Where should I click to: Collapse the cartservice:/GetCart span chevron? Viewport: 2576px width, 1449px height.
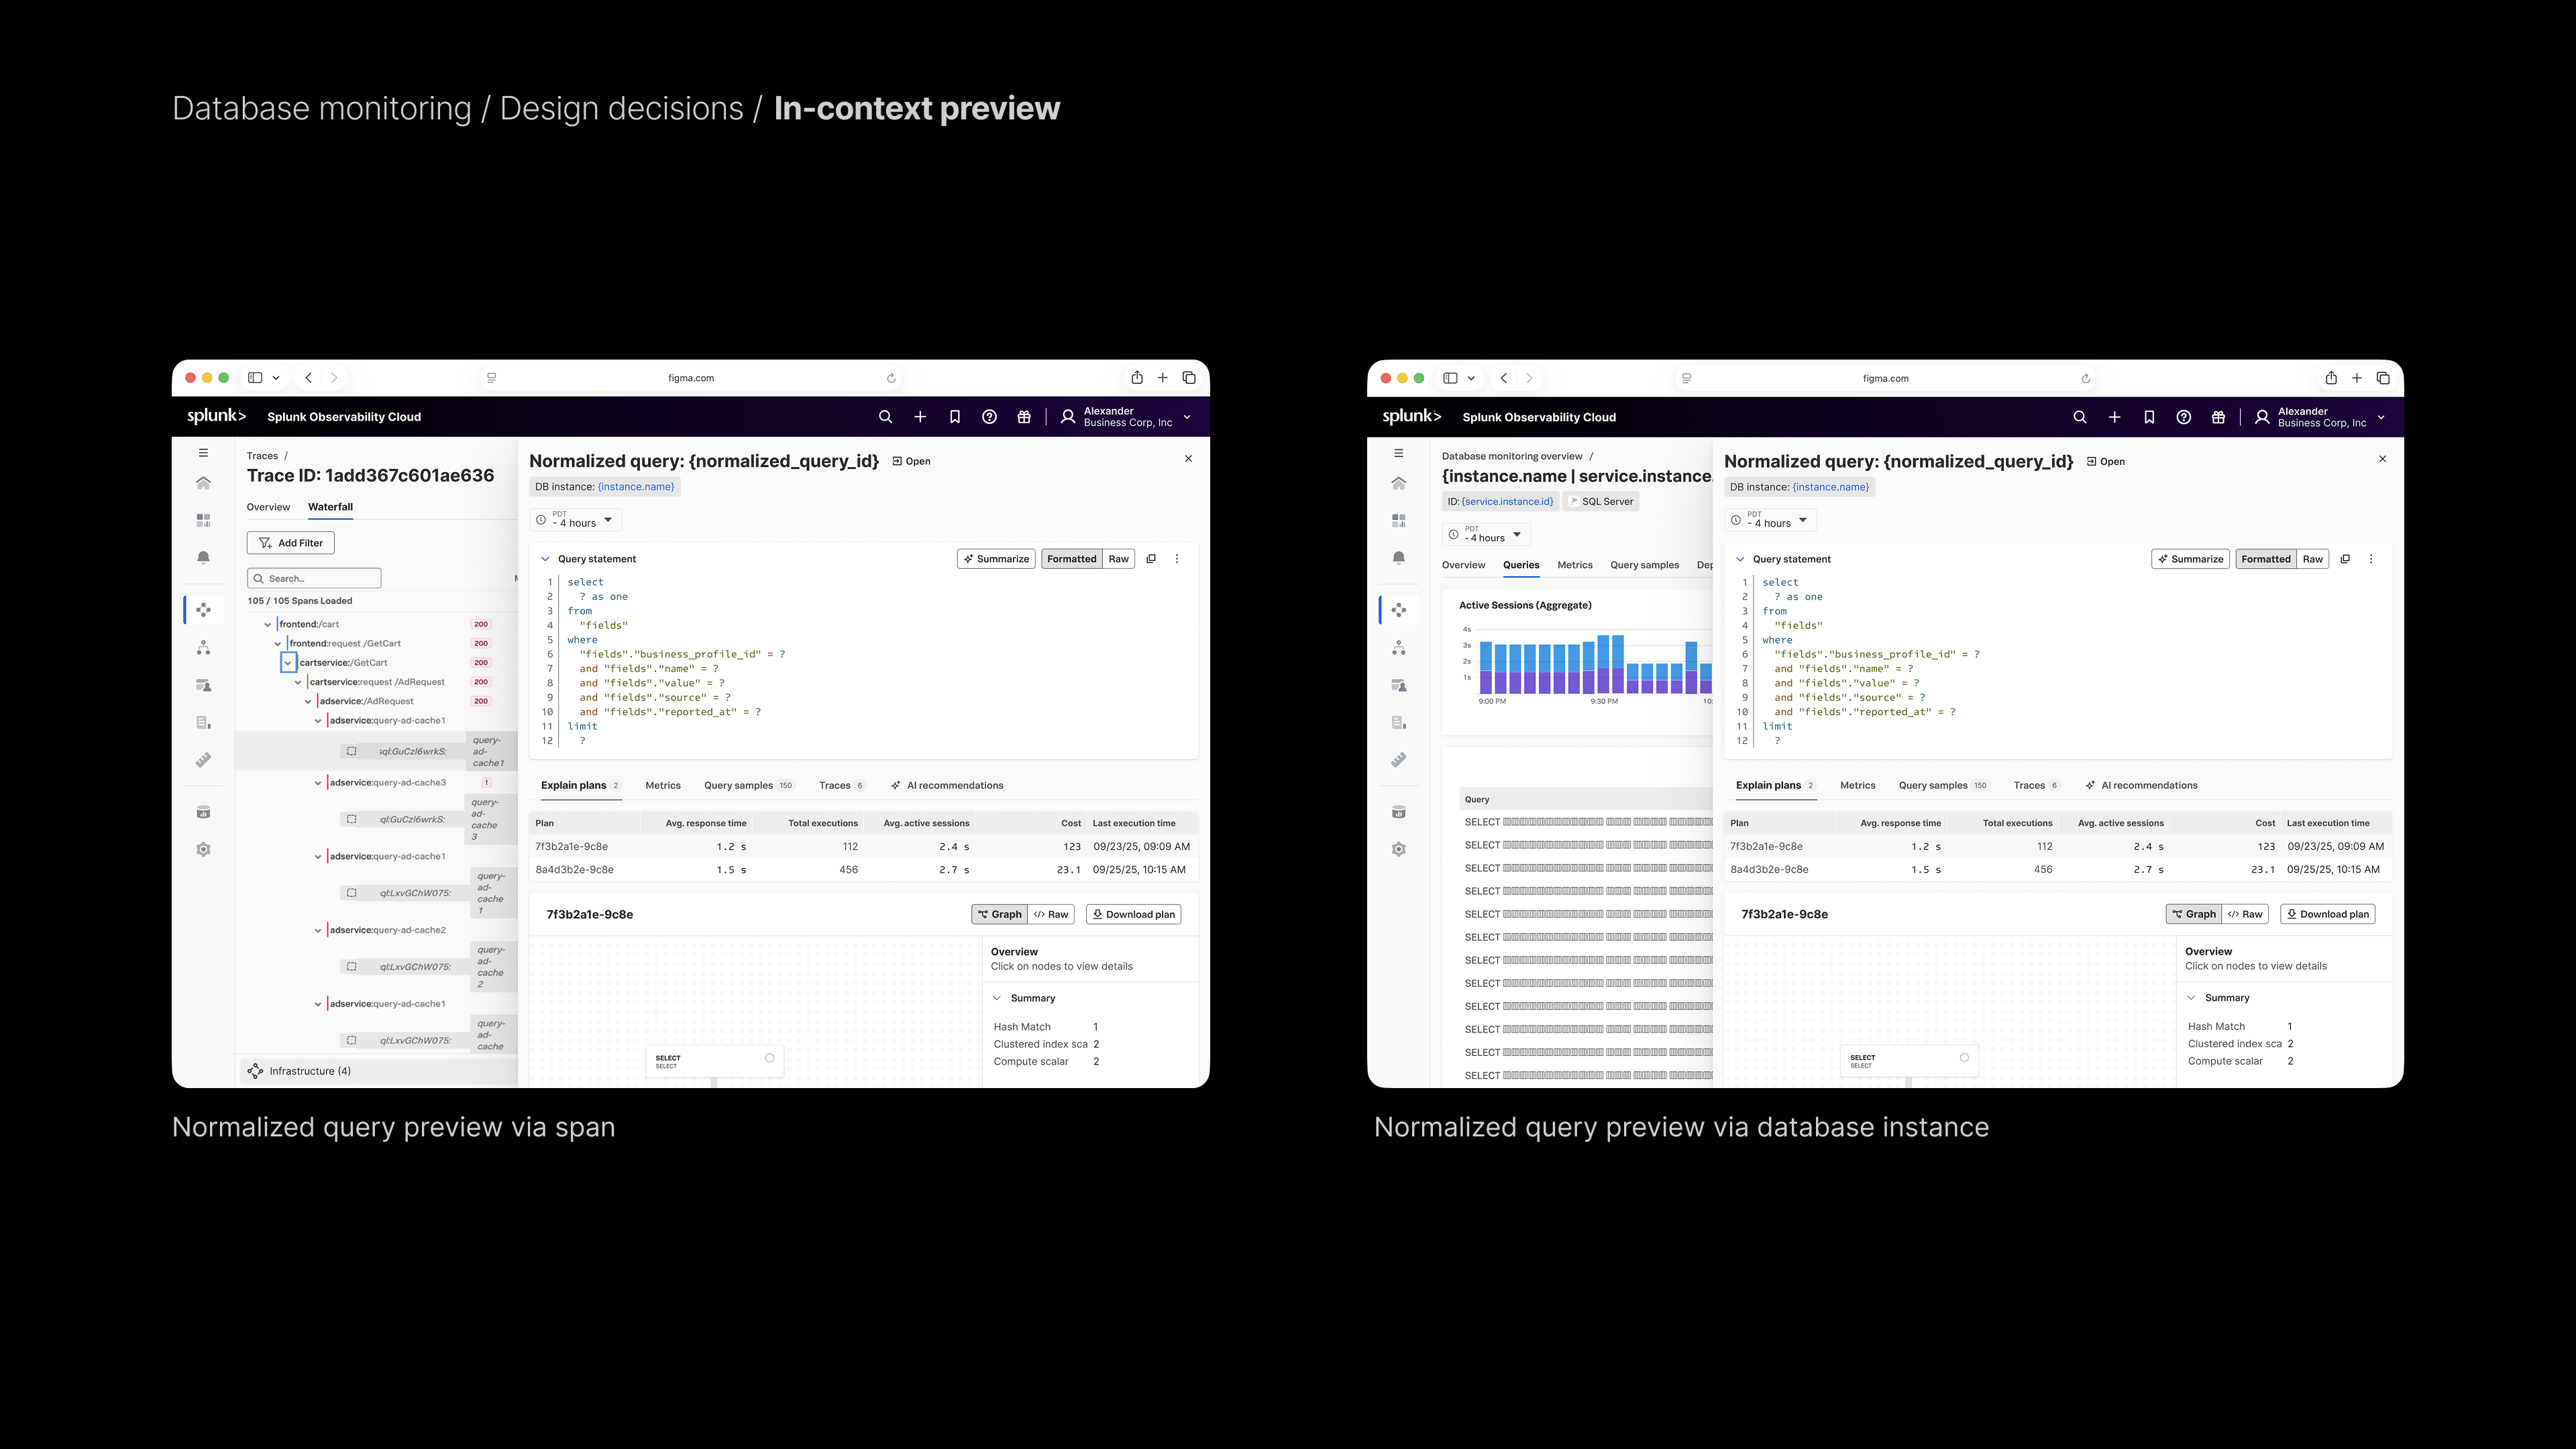[288, 663]
